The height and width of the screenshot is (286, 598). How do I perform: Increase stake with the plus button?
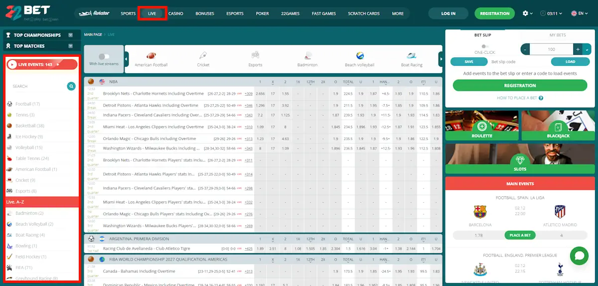578,49
